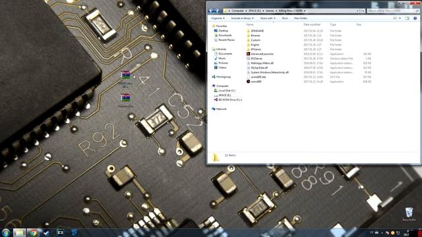Open the Windows Start menu
This screenshot has height=237, width=422.
5,232
